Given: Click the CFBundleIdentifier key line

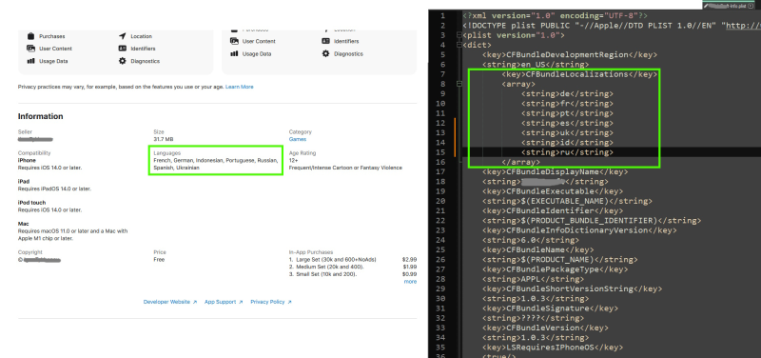Looking at the screenshot, I should click(553, 210).
